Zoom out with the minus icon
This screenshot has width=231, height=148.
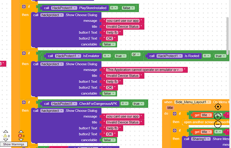(218, 124)
